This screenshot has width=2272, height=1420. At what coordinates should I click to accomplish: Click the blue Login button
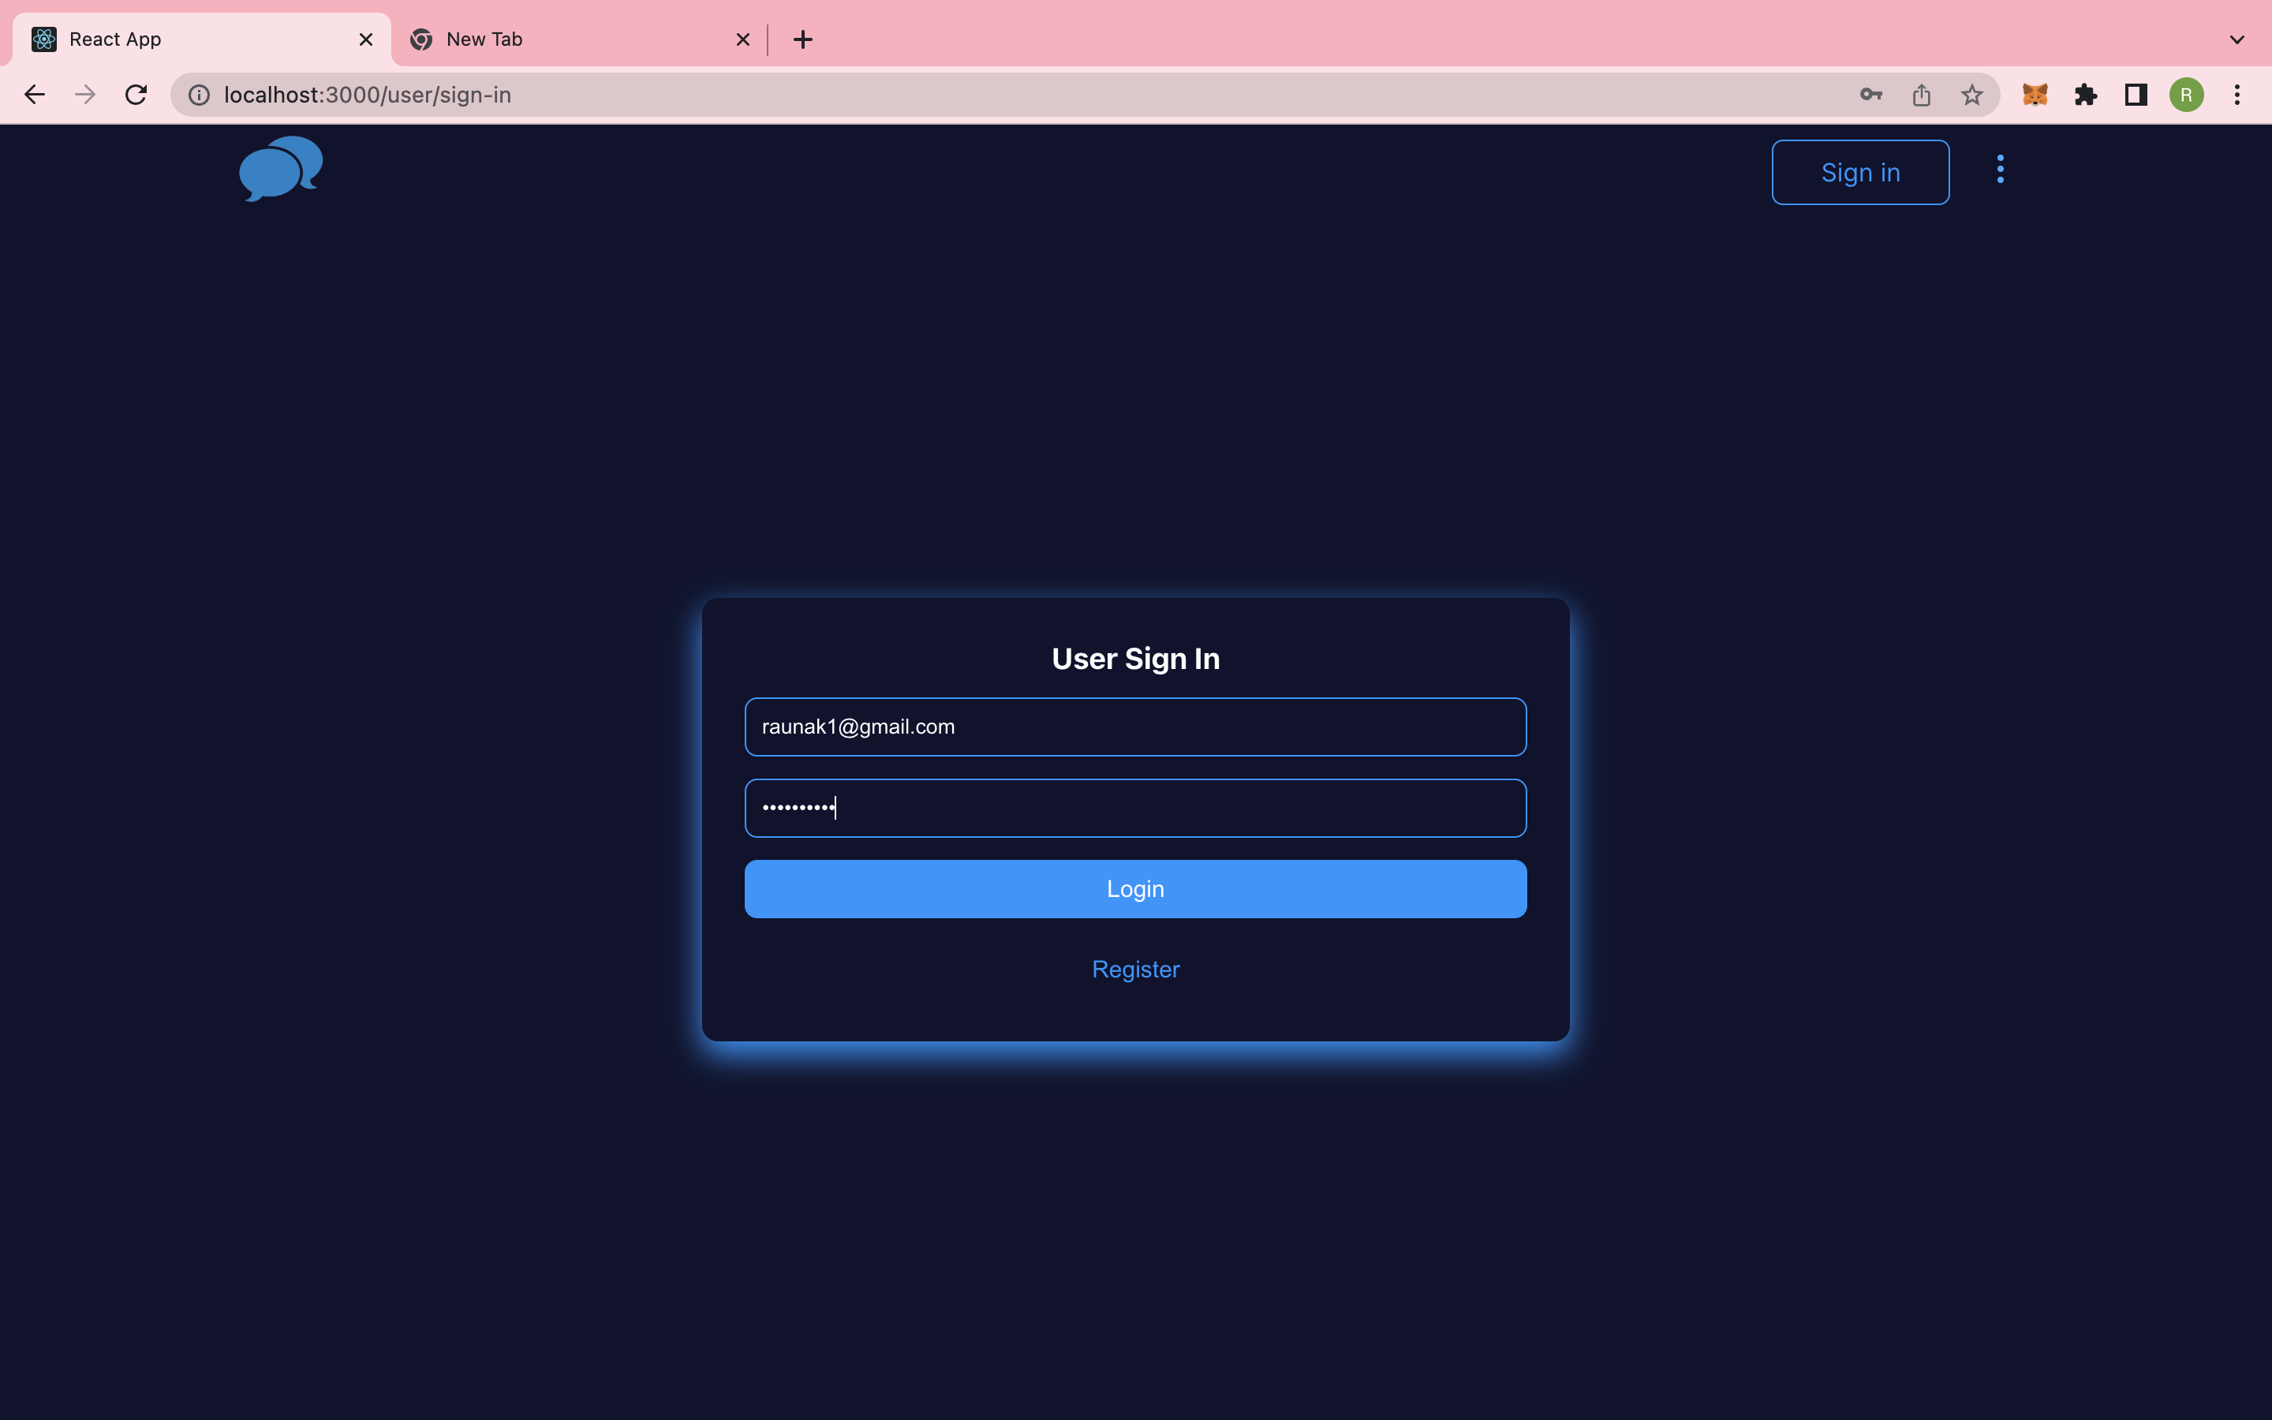(x=1135, y=888)
